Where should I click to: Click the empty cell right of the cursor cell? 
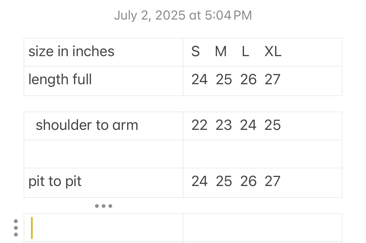coord(262,228)
